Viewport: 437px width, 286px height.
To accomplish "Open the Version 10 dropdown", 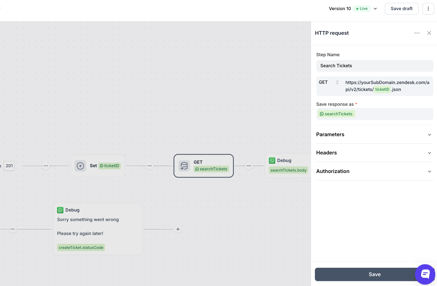I will pyautogui.click(x=375, y=9).
